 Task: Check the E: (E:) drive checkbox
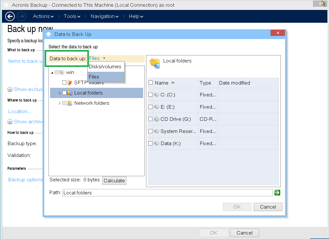pyautogui.click(x=150, y=107)
